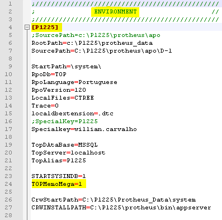
Task: Click line number 1 in the gutter
Action: (10, 4)
